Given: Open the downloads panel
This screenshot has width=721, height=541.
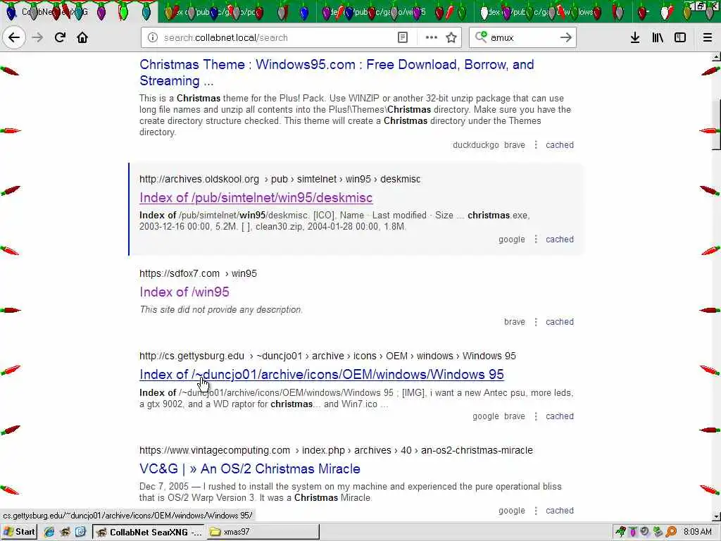Looking at the screenshot, I should pos(635,37).
